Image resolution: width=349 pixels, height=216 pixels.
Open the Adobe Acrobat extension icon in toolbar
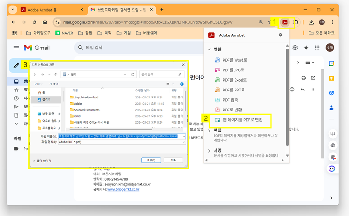click(x=285, y=22)
